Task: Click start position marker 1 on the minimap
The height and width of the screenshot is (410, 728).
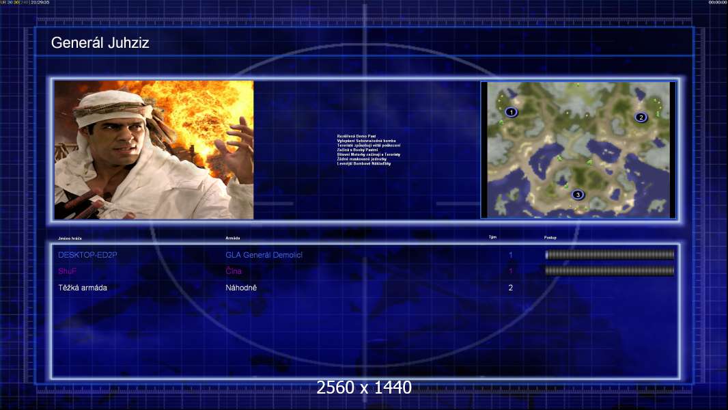Action: tap(512, 112)
